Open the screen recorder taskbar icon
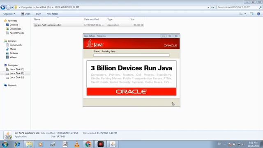 [x=100, y=144]
